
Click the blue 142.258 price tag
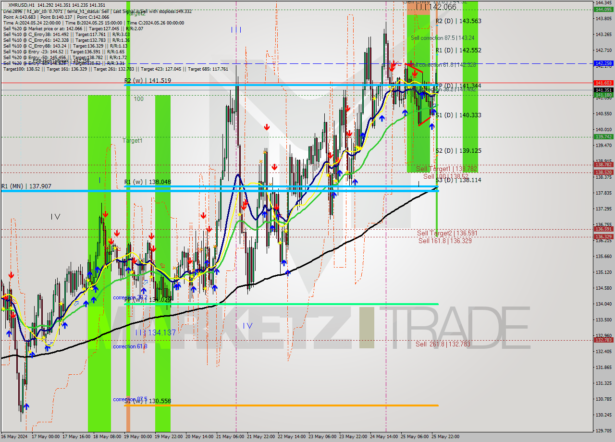point(603,63)
